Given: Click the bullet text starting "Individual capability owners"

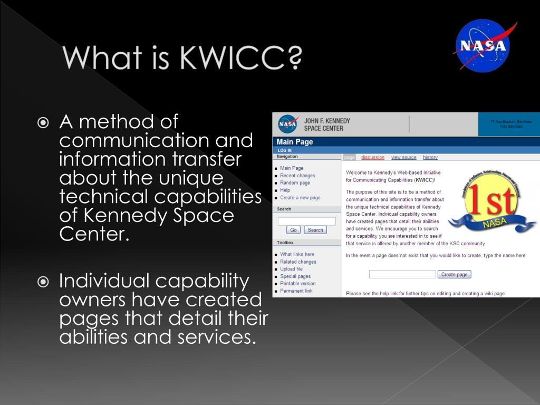Looking at the screenshot, I should click(163, 309).
